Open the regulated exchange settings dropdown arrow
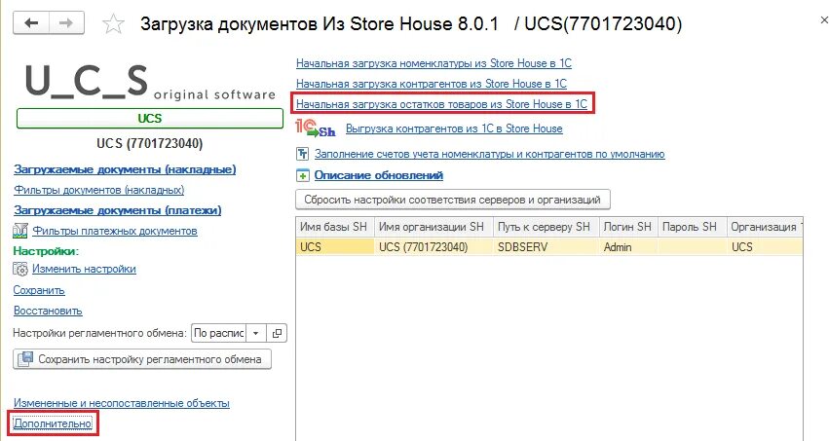Screen dimensions: 829x441 [256, 333]
